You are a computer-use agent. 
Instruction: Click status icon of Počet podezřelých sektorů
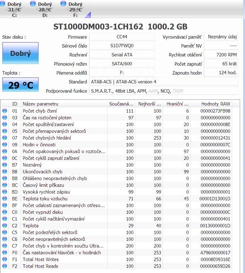click(5, 232)
